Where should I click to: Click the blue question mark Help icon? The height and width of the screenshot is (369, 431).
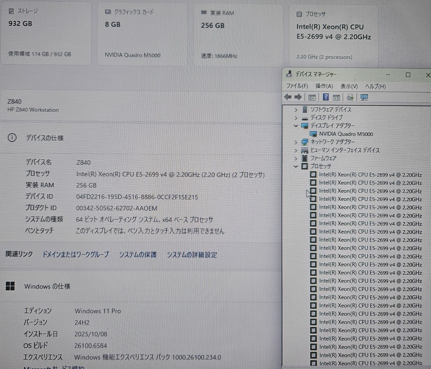coord(326,97)
